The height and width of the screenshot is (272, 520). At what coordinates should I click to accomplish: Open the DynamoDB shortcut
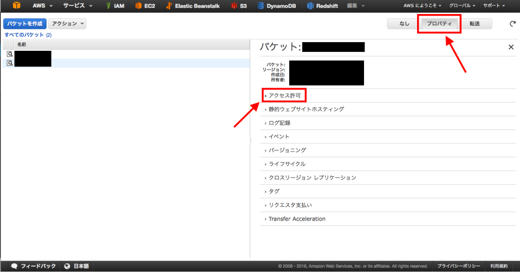coord(277,6)
